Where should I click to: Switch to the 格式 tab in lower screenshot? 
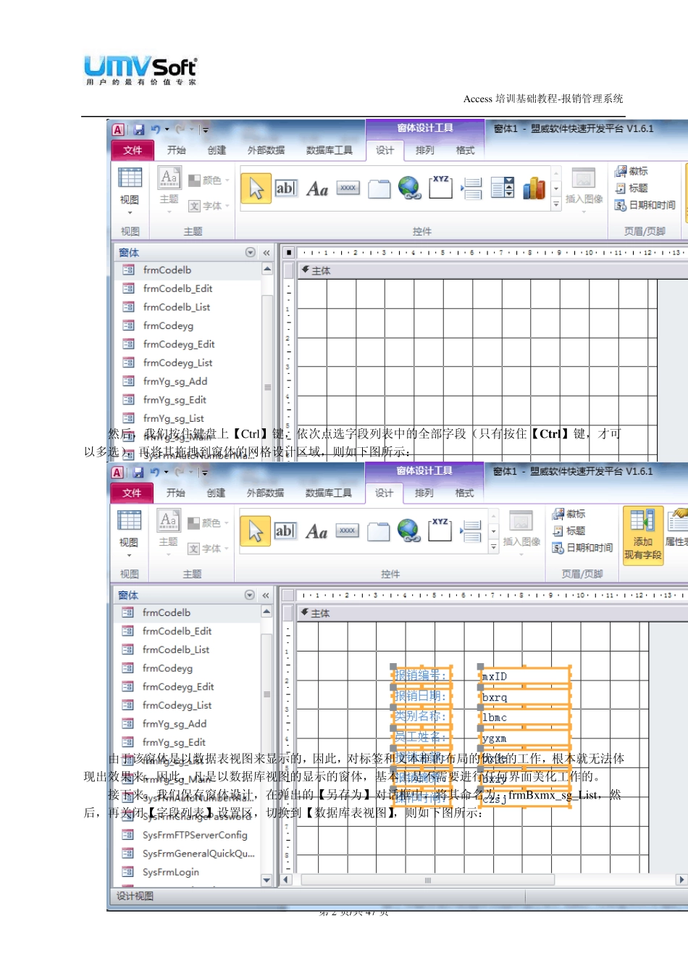click(x=464, y=493)
